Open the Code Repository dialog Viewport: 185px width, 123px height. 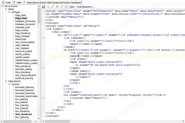[x=86, y=7]
